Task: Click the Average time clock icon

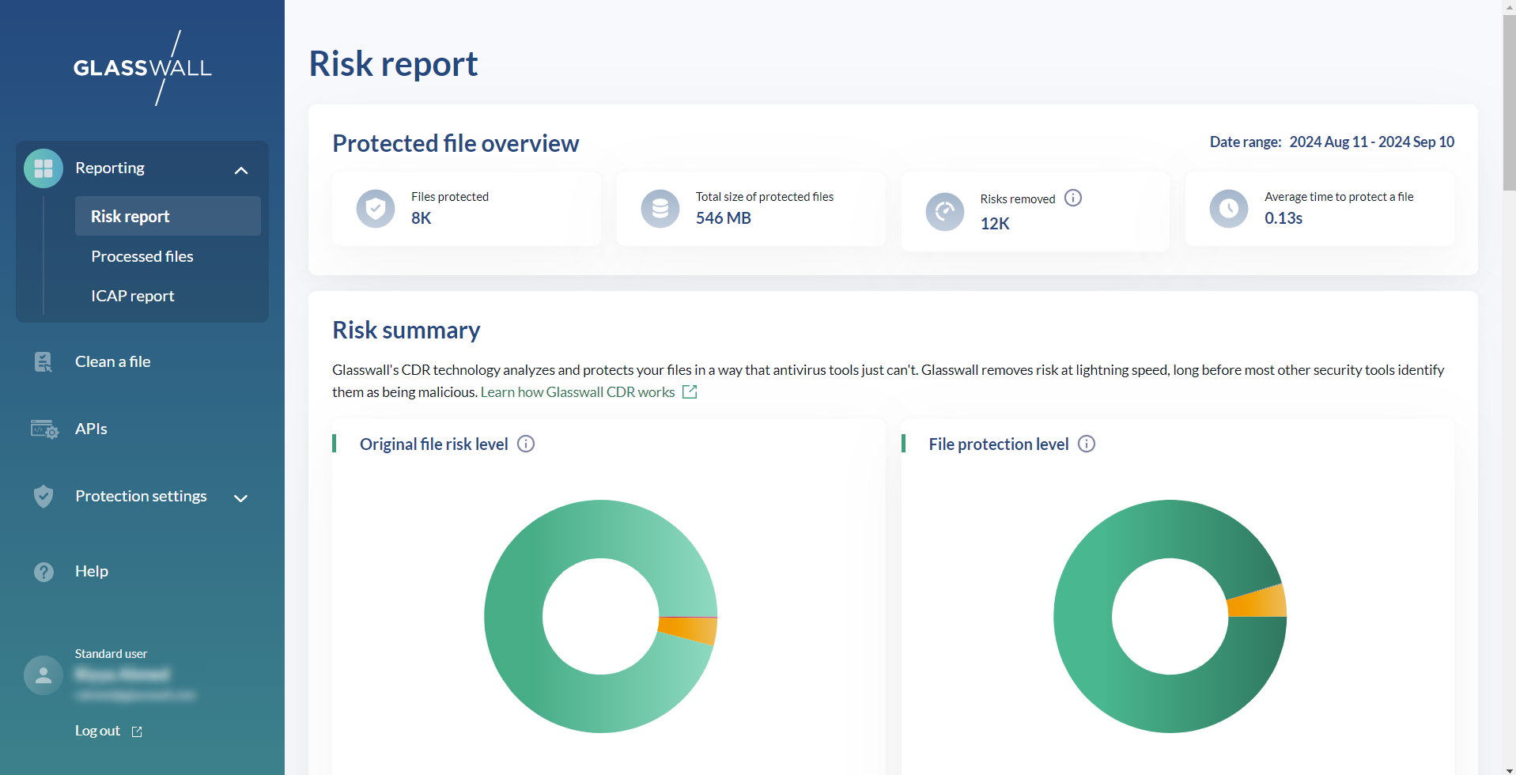Action: [1229, 209]
